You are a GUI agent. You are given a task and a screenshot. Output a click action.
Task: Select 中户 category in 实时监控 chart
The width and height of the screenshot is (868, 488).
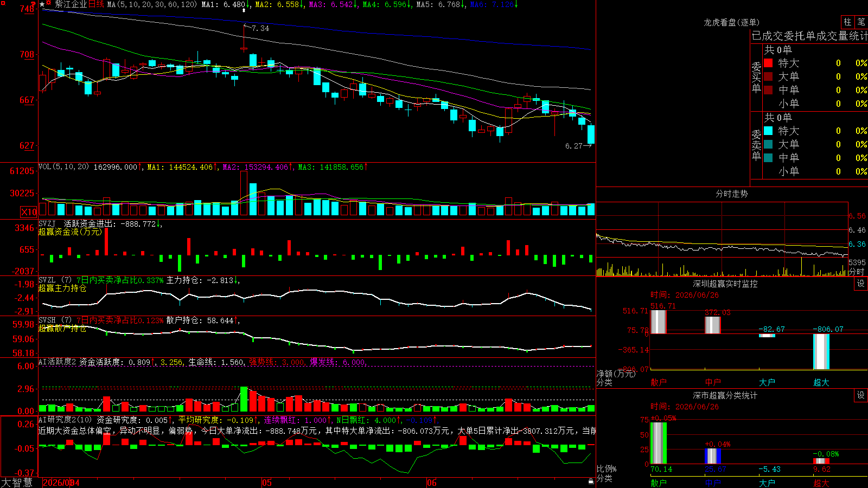click(x=713, y=382)
